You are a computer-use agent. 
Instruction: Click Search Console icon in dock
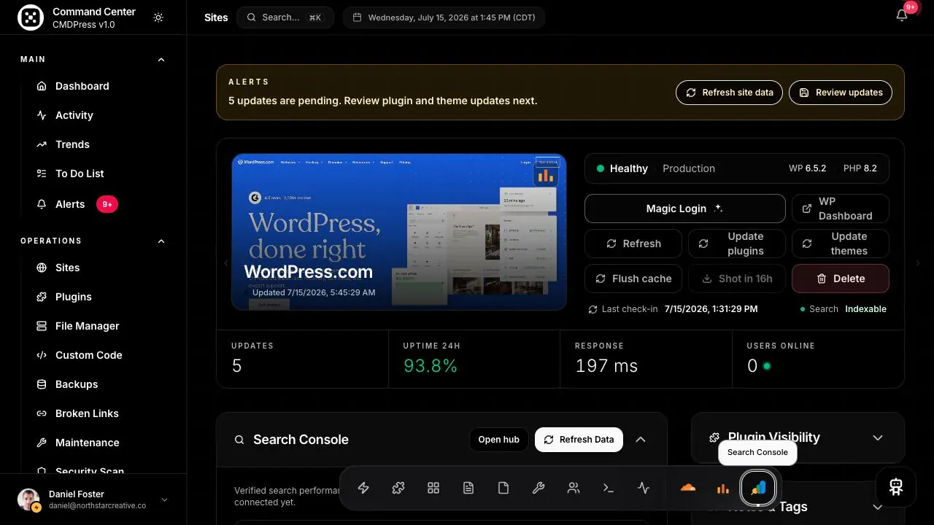tap(758, 488)
